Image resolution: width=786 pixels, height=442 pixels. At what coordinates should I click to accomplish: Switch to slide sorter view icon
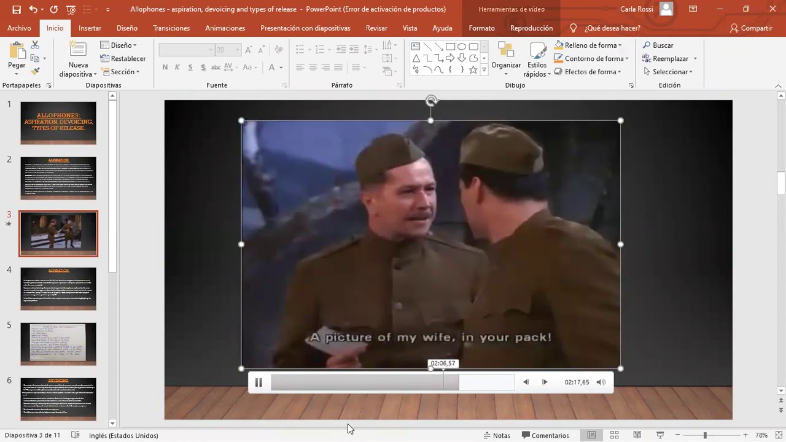coord(614,435)
